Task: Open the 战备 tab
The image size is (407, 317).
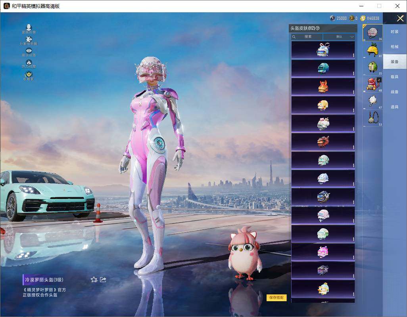Action: 395,92
